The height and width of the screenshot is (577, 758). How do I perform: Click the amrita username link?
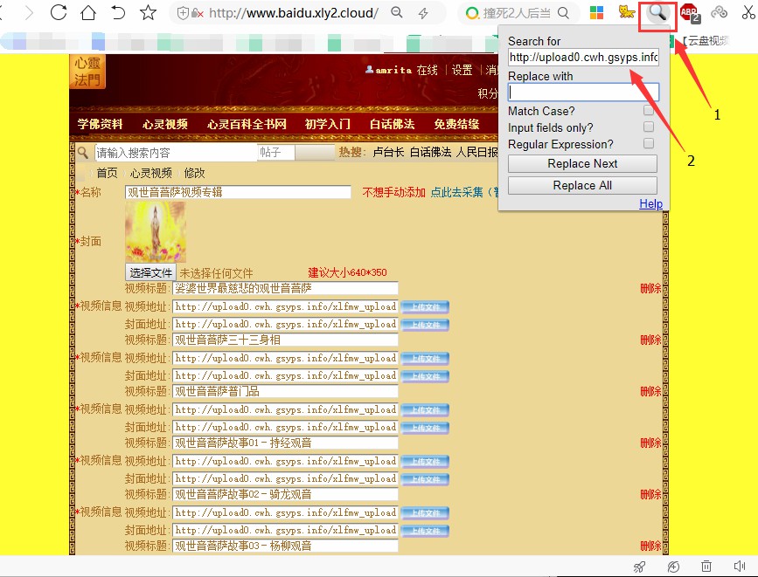pyautogui.click(x=393, y=70)
